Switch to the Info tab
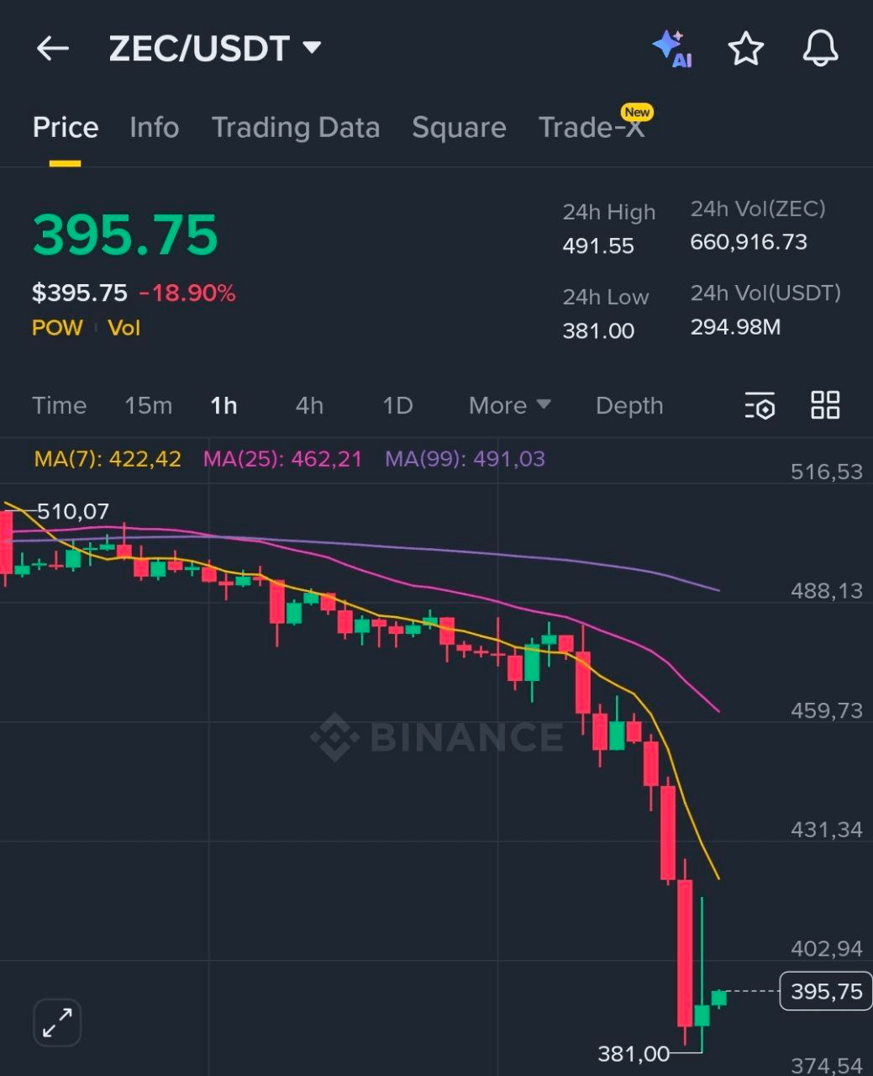The image size is (873, 1076). point(155,128)
